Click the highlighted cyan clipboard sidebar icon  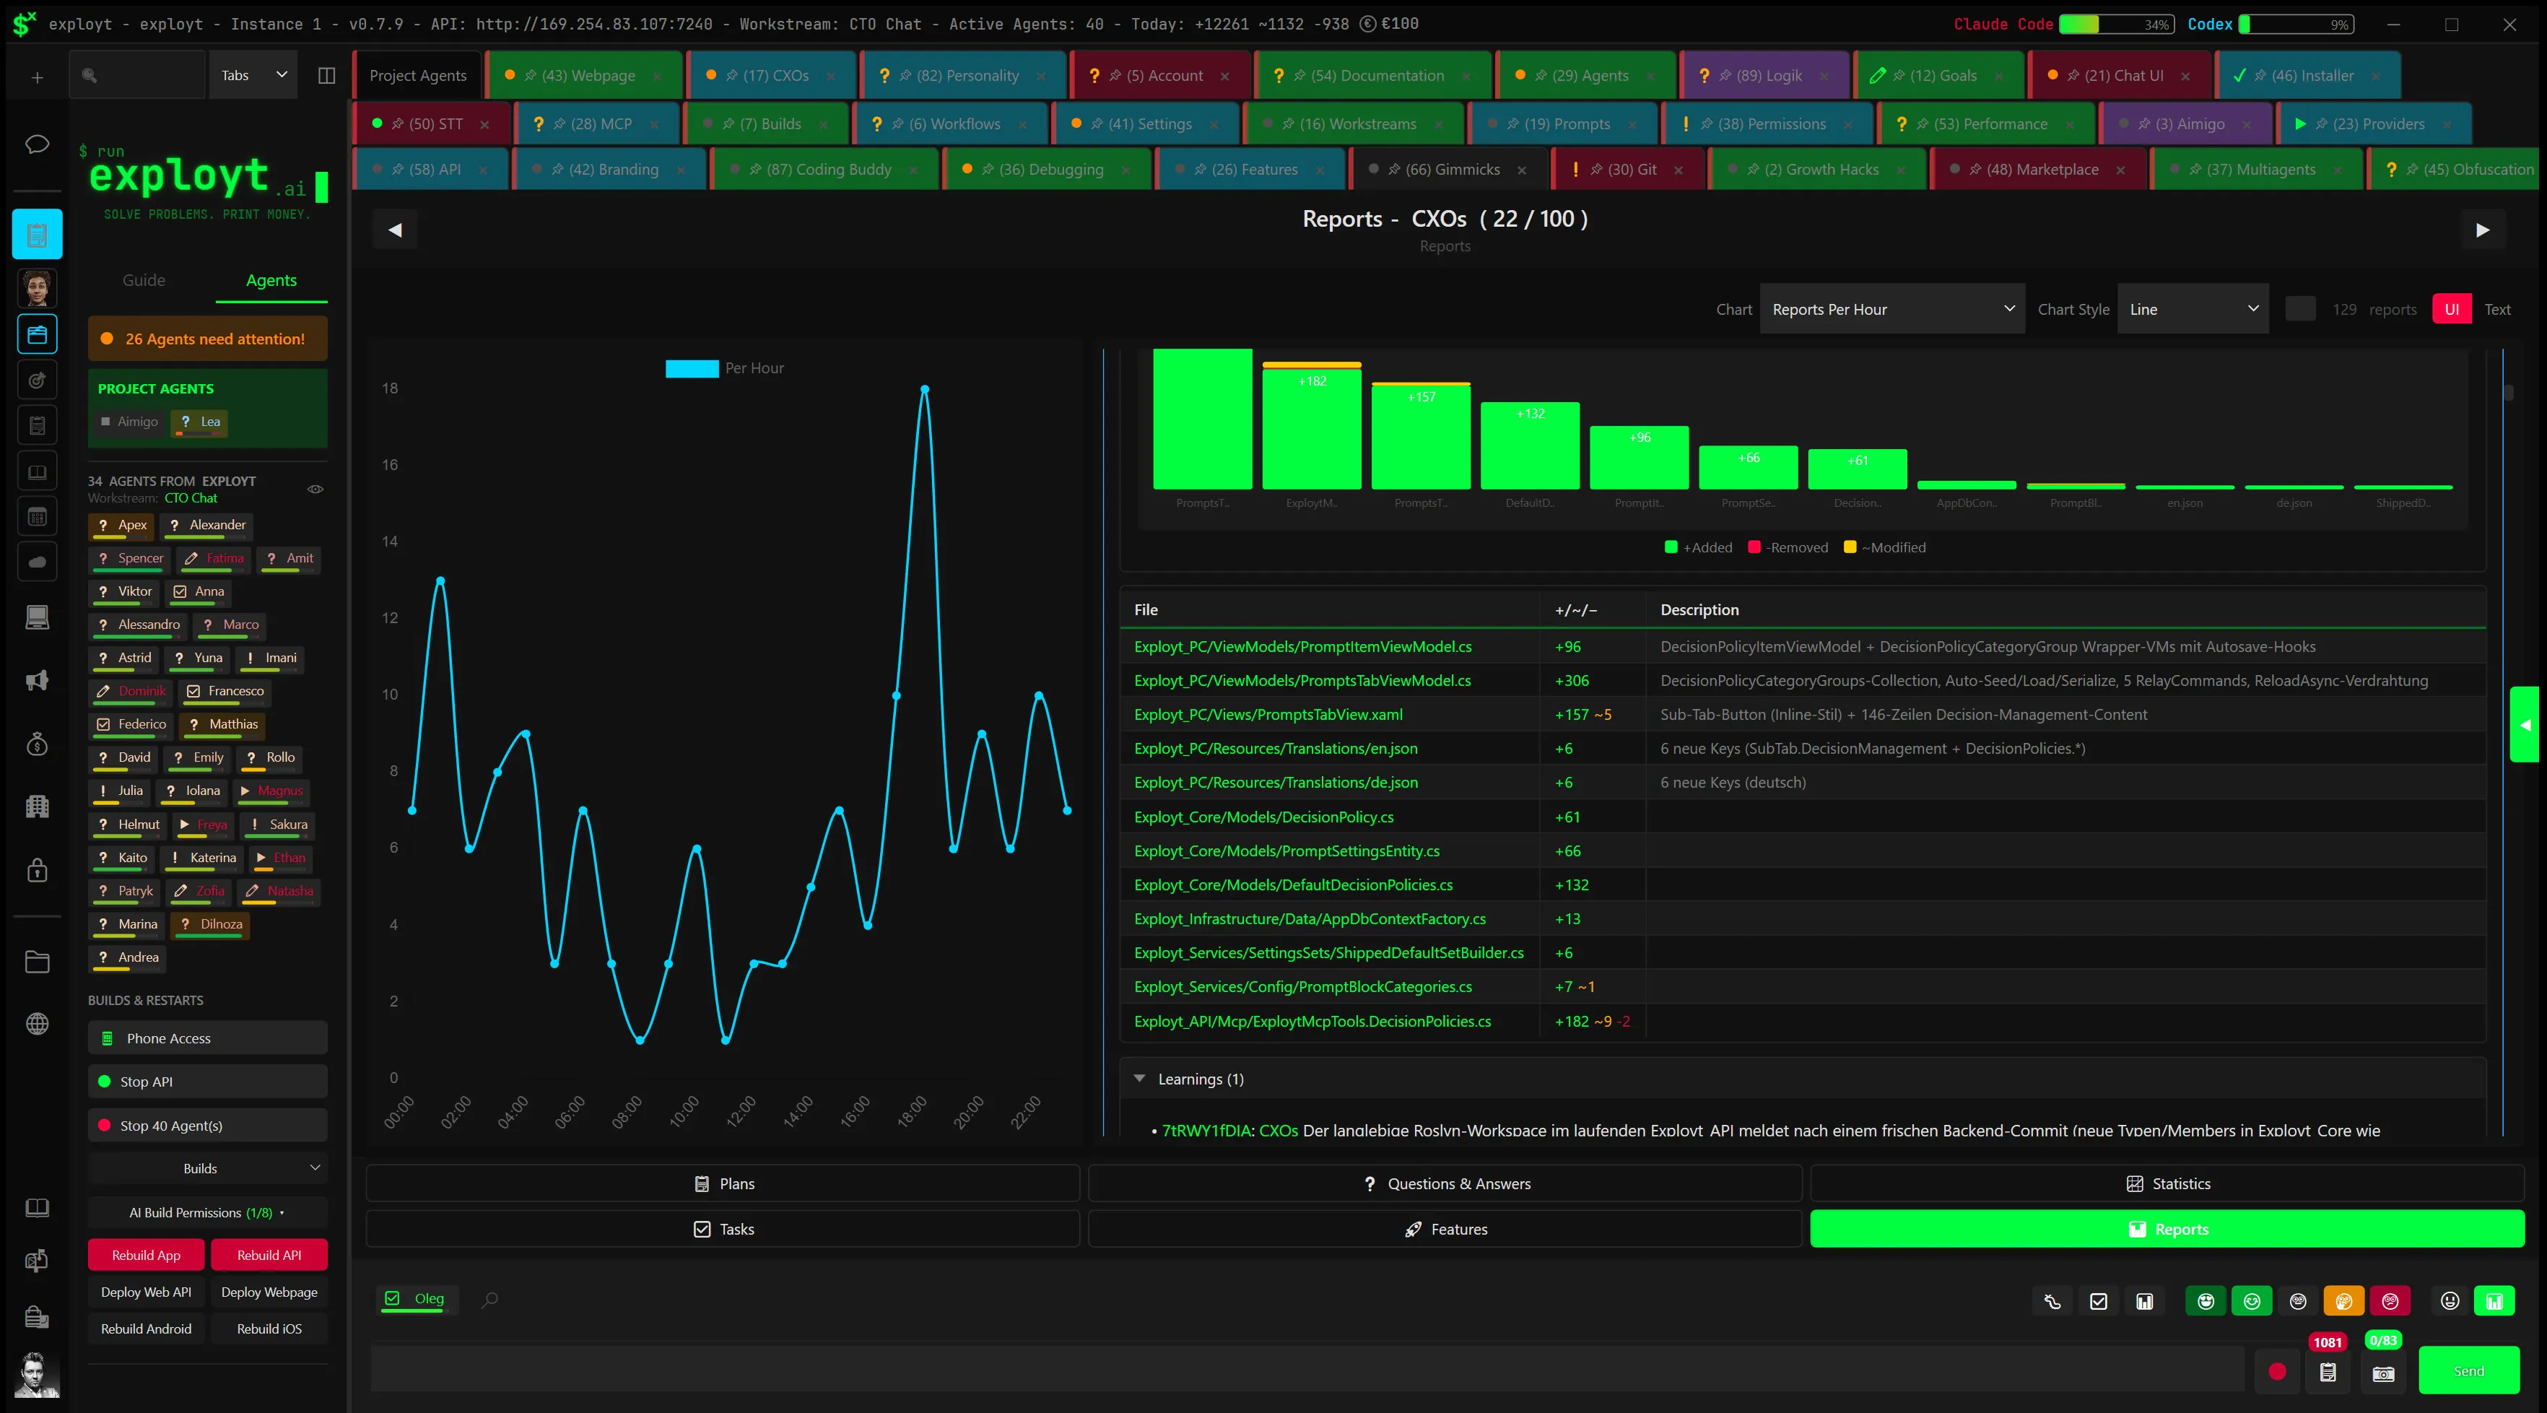[38, 235]
